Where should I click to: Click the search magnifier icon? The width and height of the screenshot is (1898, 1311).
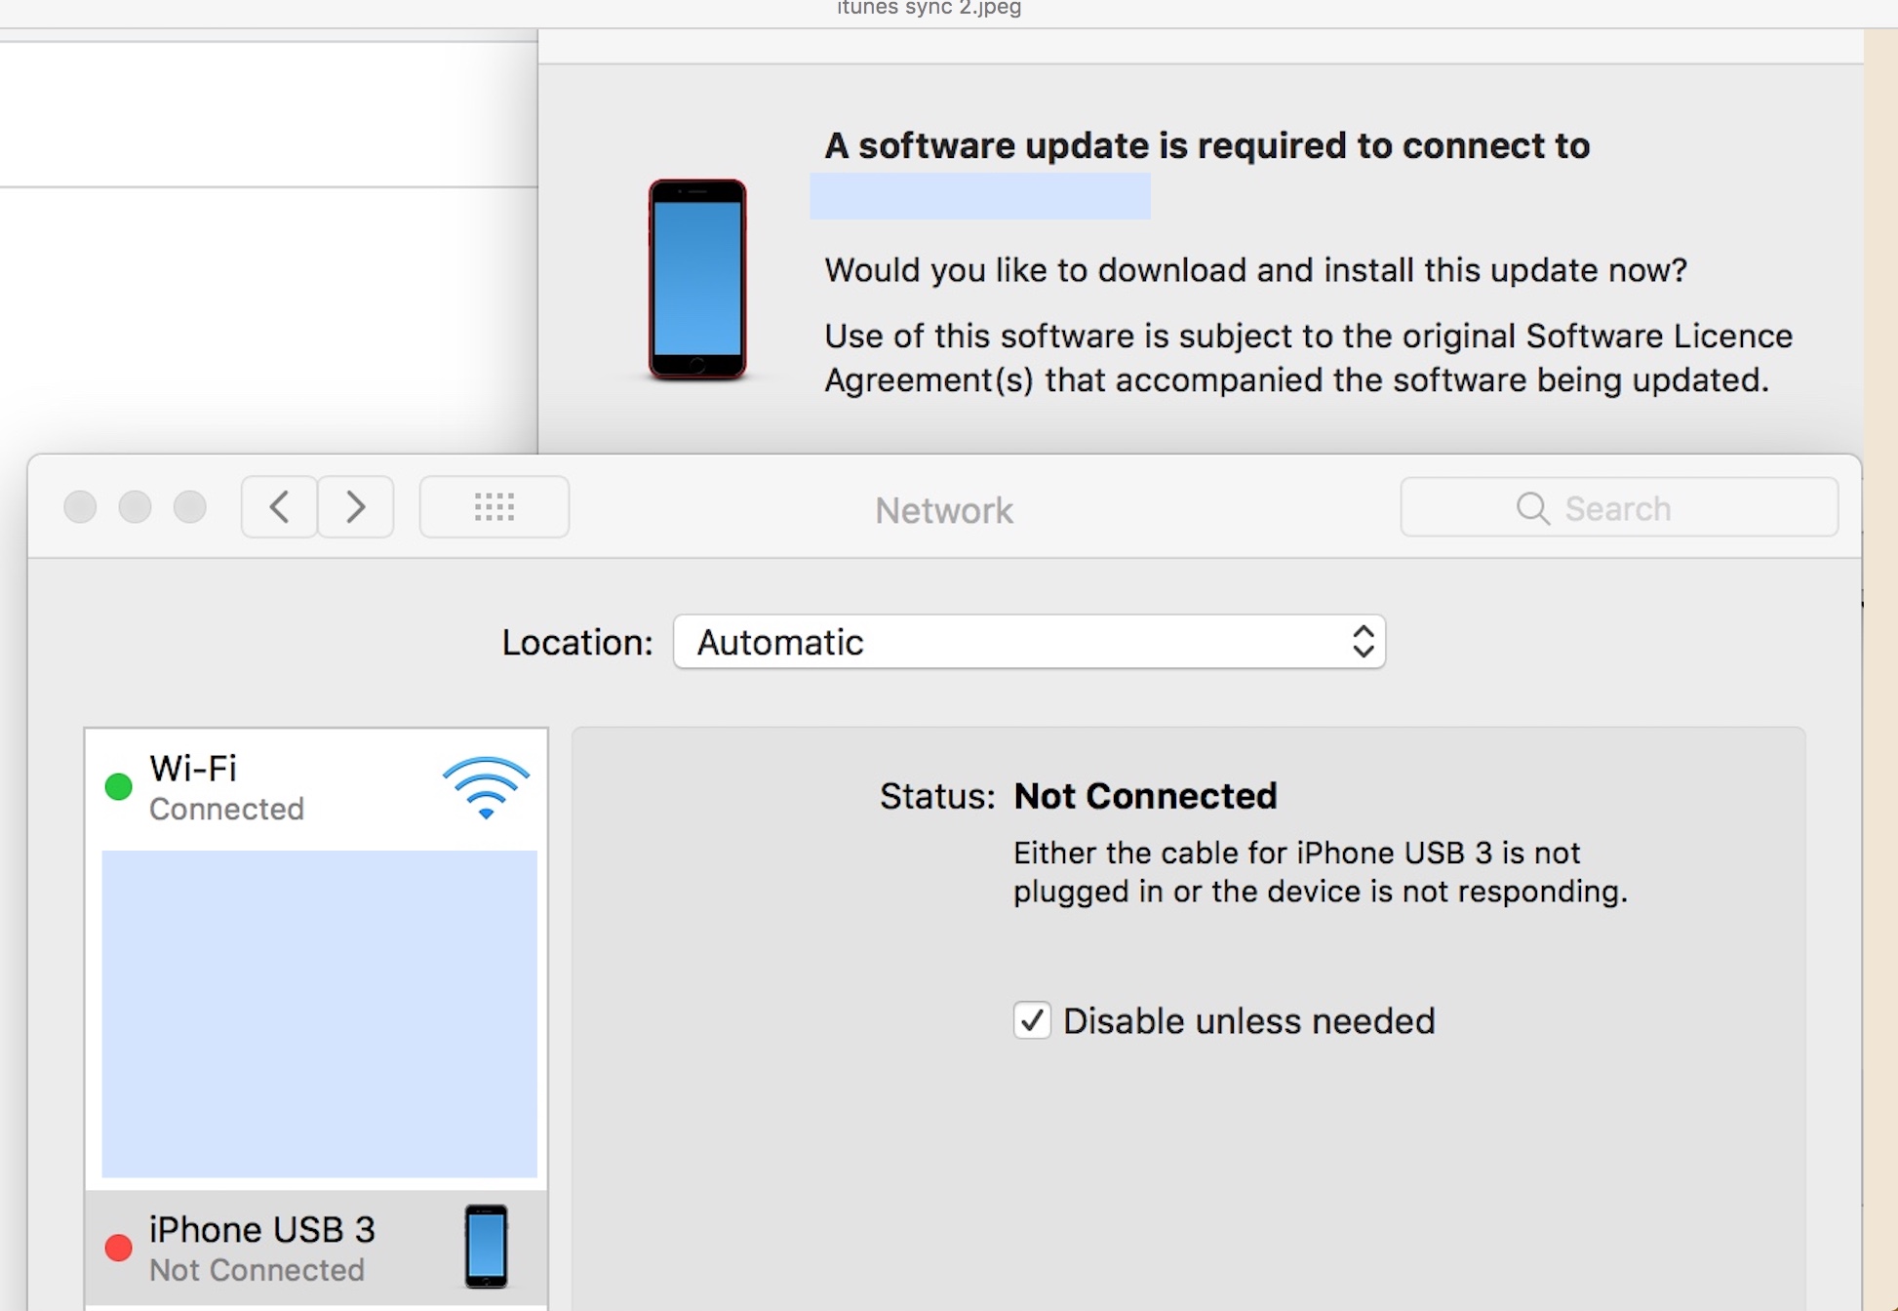coord(1532,508)
